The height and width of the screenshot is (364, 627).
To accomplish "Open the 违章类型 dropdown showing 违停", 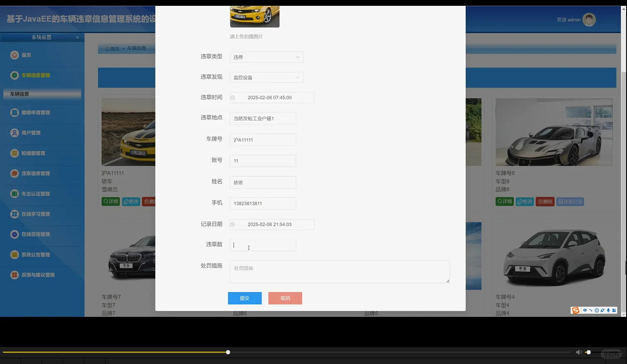I will click(x=266, y=57).
